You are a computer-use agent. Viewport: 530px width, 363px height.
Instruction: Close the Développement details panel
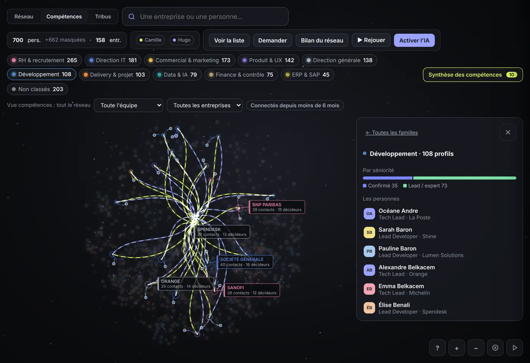508,132
